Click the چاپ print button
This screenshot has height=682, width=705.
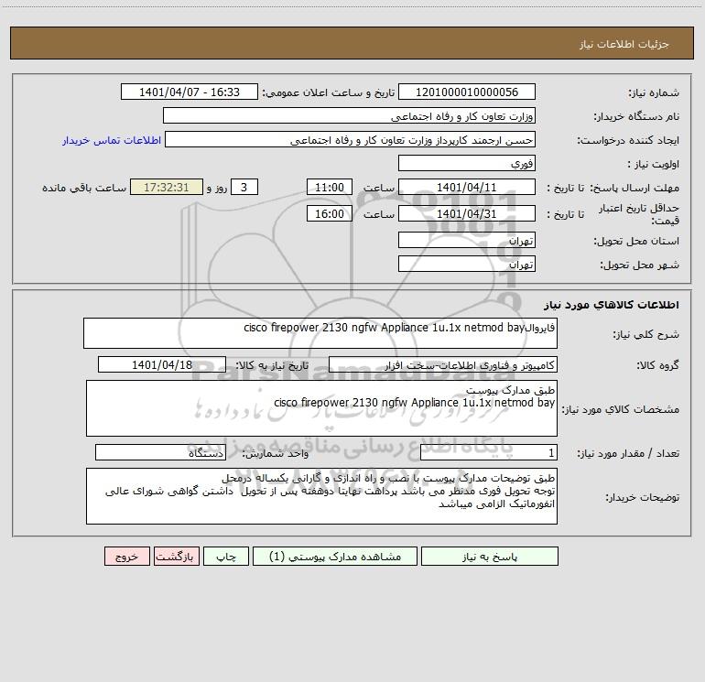point(226,557)
